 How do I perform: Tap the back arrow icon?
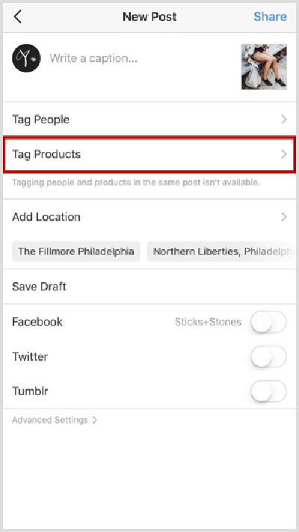[18, 16]
